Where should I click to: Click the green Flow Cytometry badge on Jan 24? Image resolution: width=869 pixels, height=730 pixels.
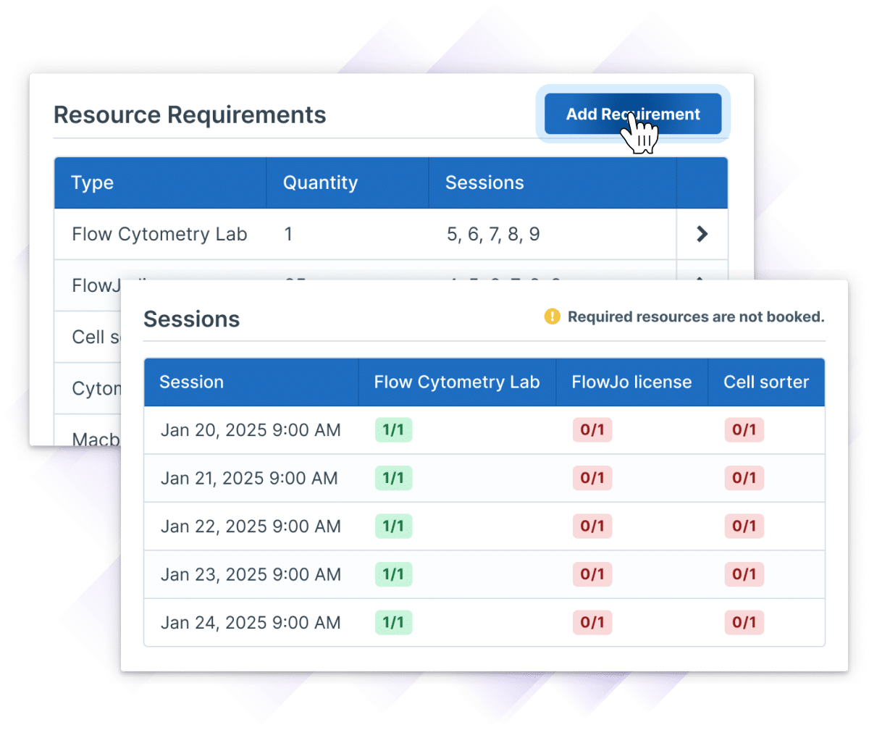393,622
